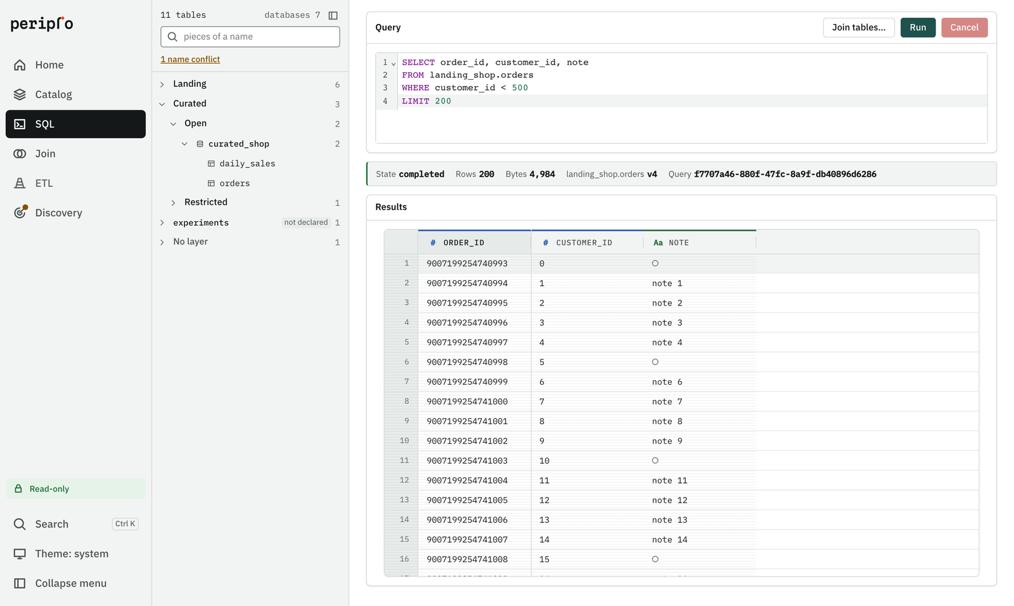Focus the pieces of a name field
Screen dimensions: 1014x606
pos(250,37)
